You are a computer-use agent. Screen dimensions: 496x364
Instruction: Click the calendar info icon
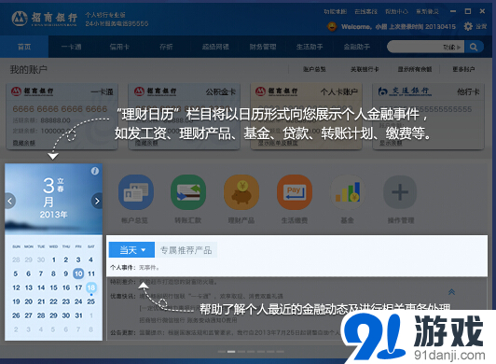(x=95, y=171)
